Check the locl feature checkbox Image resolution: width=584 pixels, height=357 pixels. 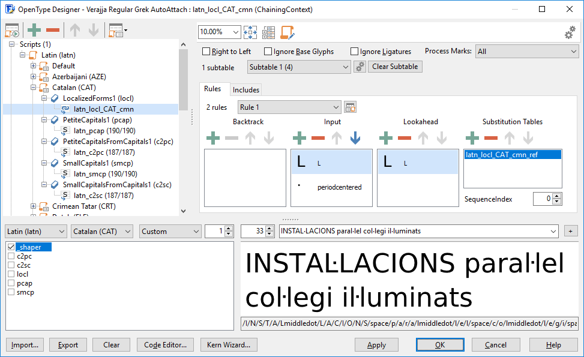point(11,274)
